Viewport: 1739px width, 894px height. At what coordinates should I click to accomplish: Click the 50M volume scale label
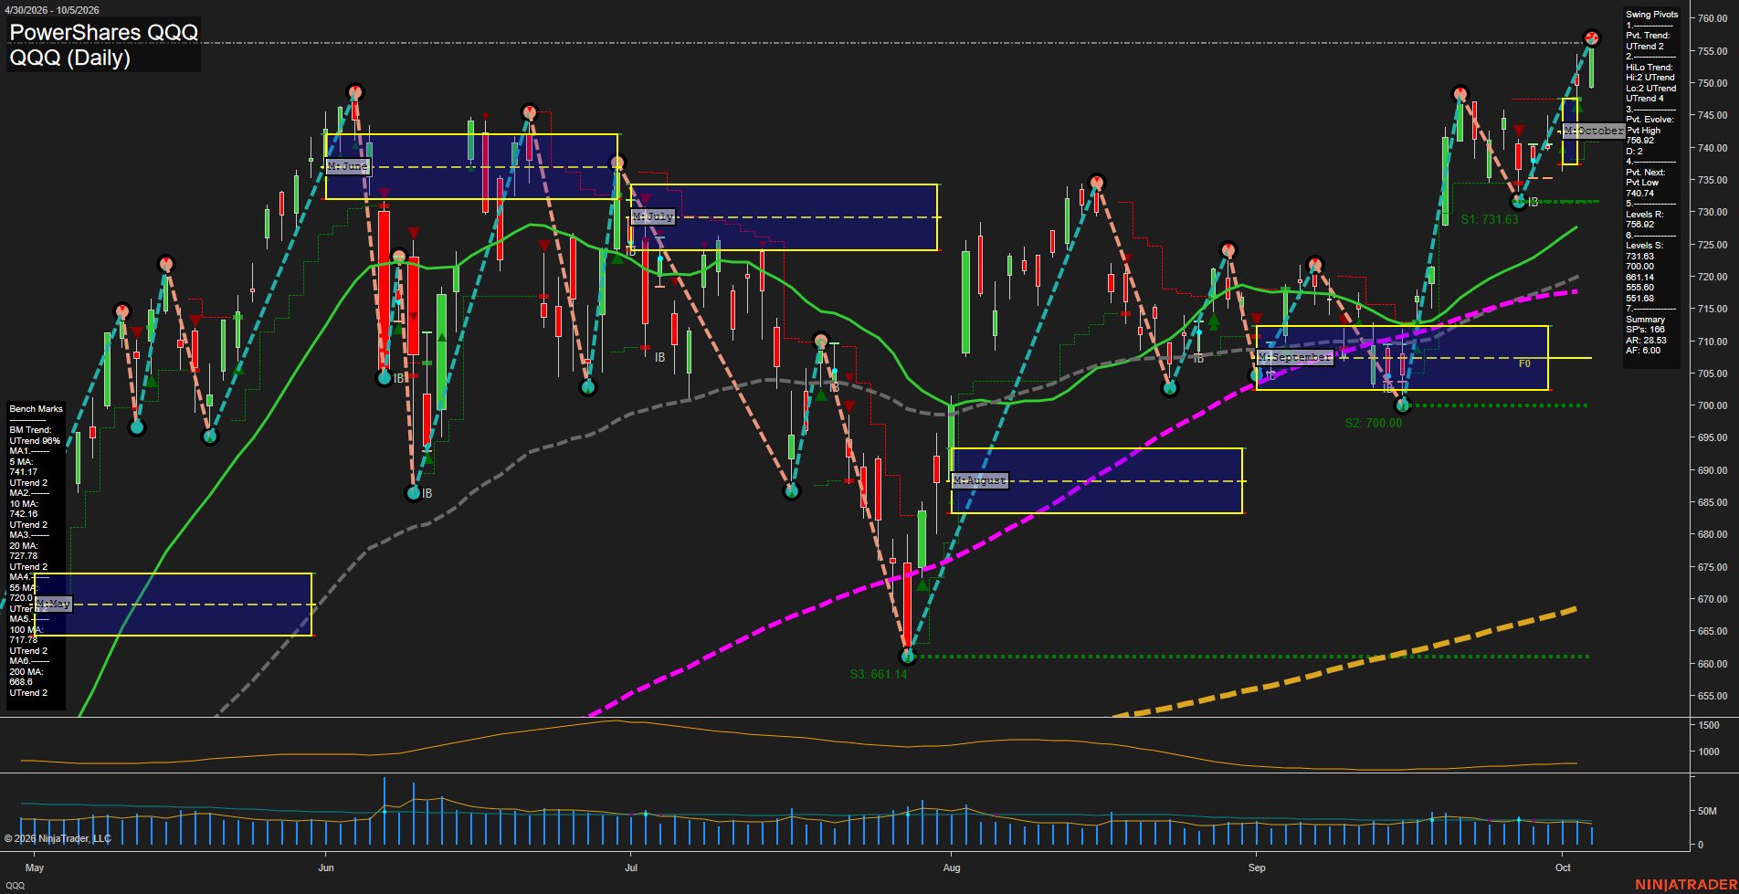(x=1707, y=811)
